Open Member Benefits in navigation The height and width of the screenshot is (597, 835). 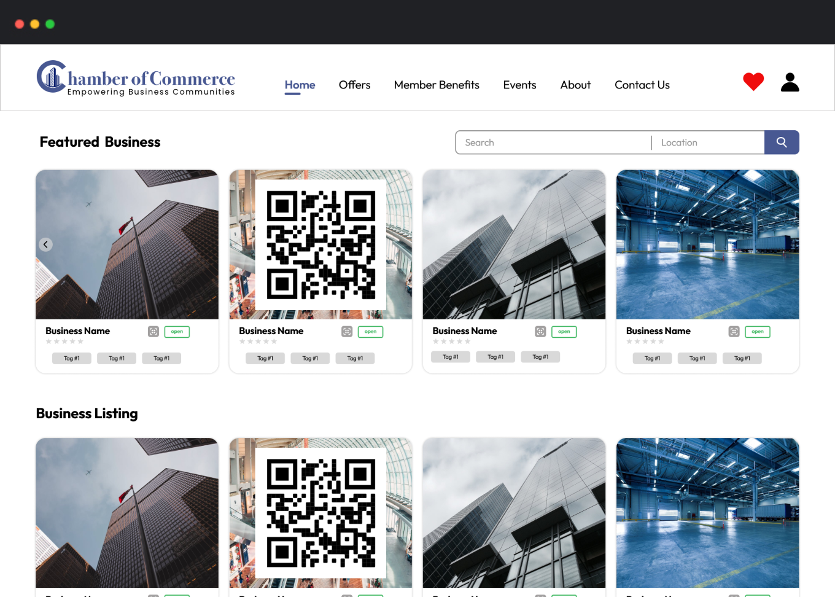point(437,85)
